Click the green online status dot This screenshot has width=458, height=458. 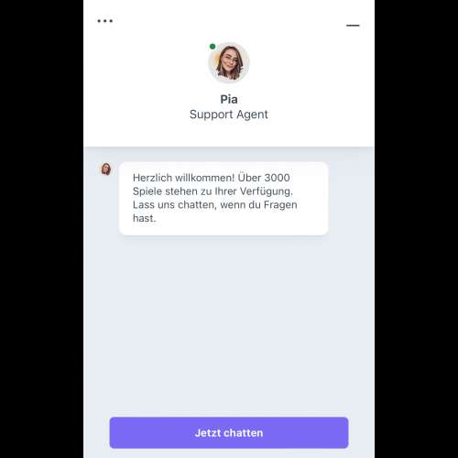pyautogui.click(x=213, y=47)
